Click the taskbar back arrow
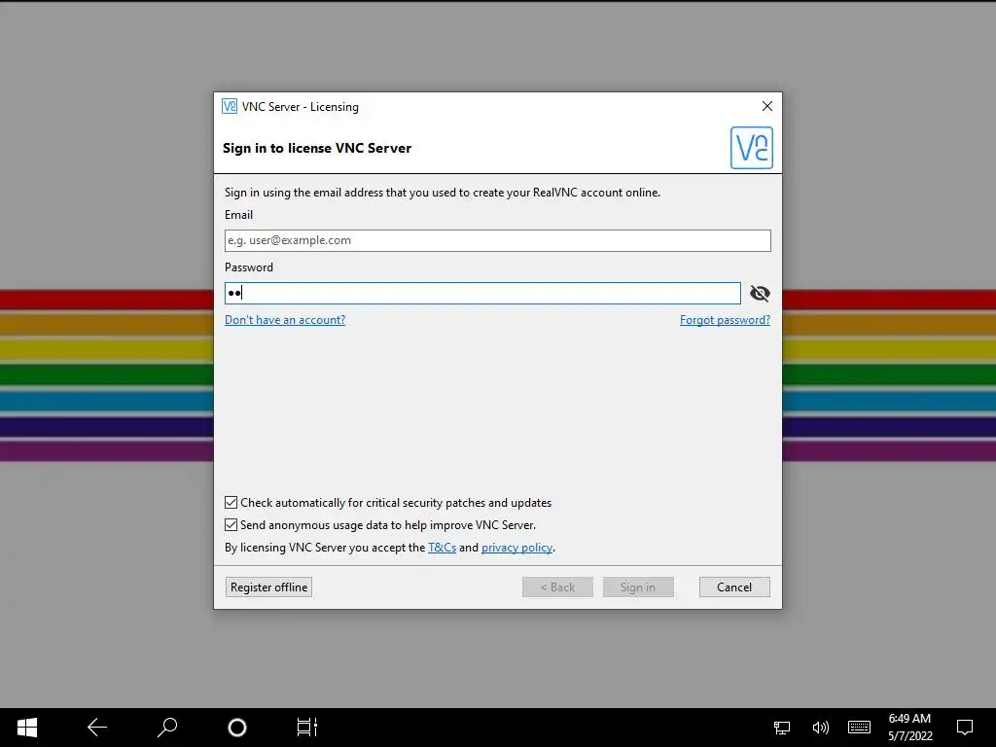Image resolution: width=996 pixels, height=747 pixels. coord(97,728)
